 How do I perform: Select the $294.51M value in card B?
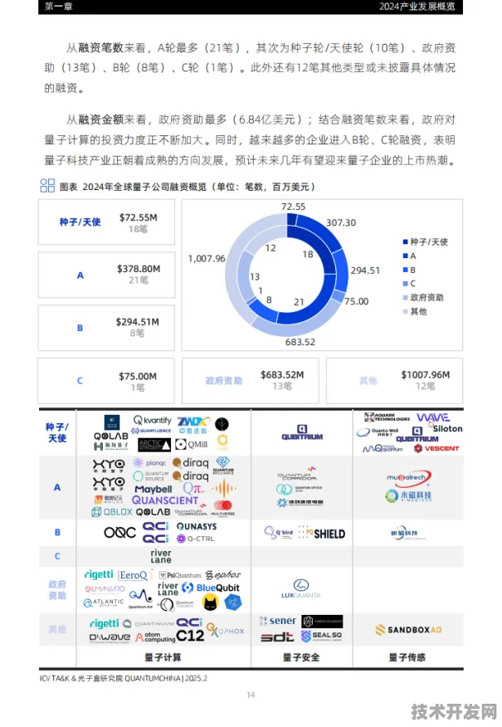pos(137,321)
